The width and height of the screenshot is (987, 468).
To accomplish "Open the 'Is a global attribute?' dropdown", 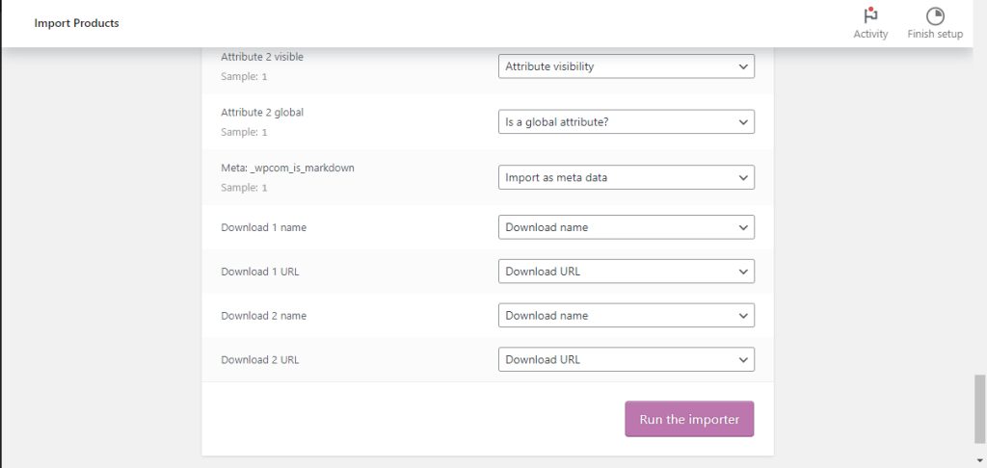I will (627, 122).
